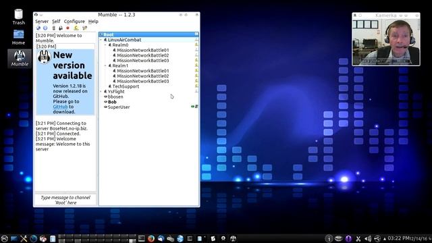Click the virtual desktop pager in taskbar

tap(97, 238)
